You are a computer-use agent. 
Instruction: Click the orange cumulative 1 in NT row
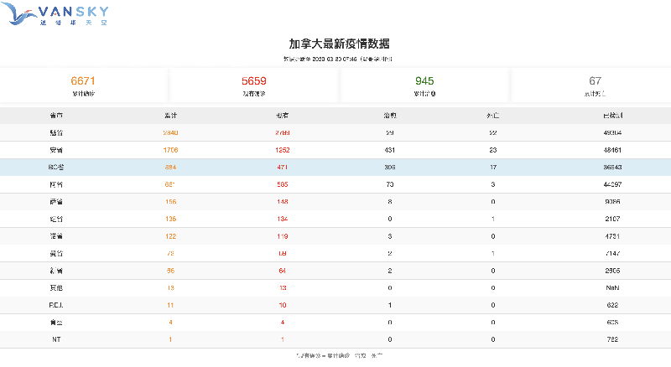[x=170, y=339]
